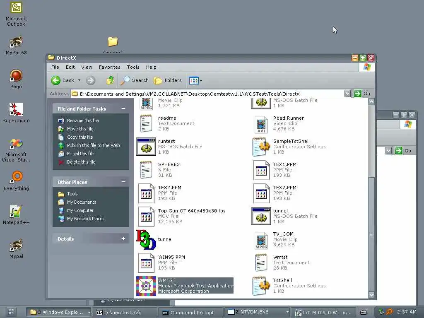
Task: Select the TEX7.PPM file
Action: pos(275,193)
